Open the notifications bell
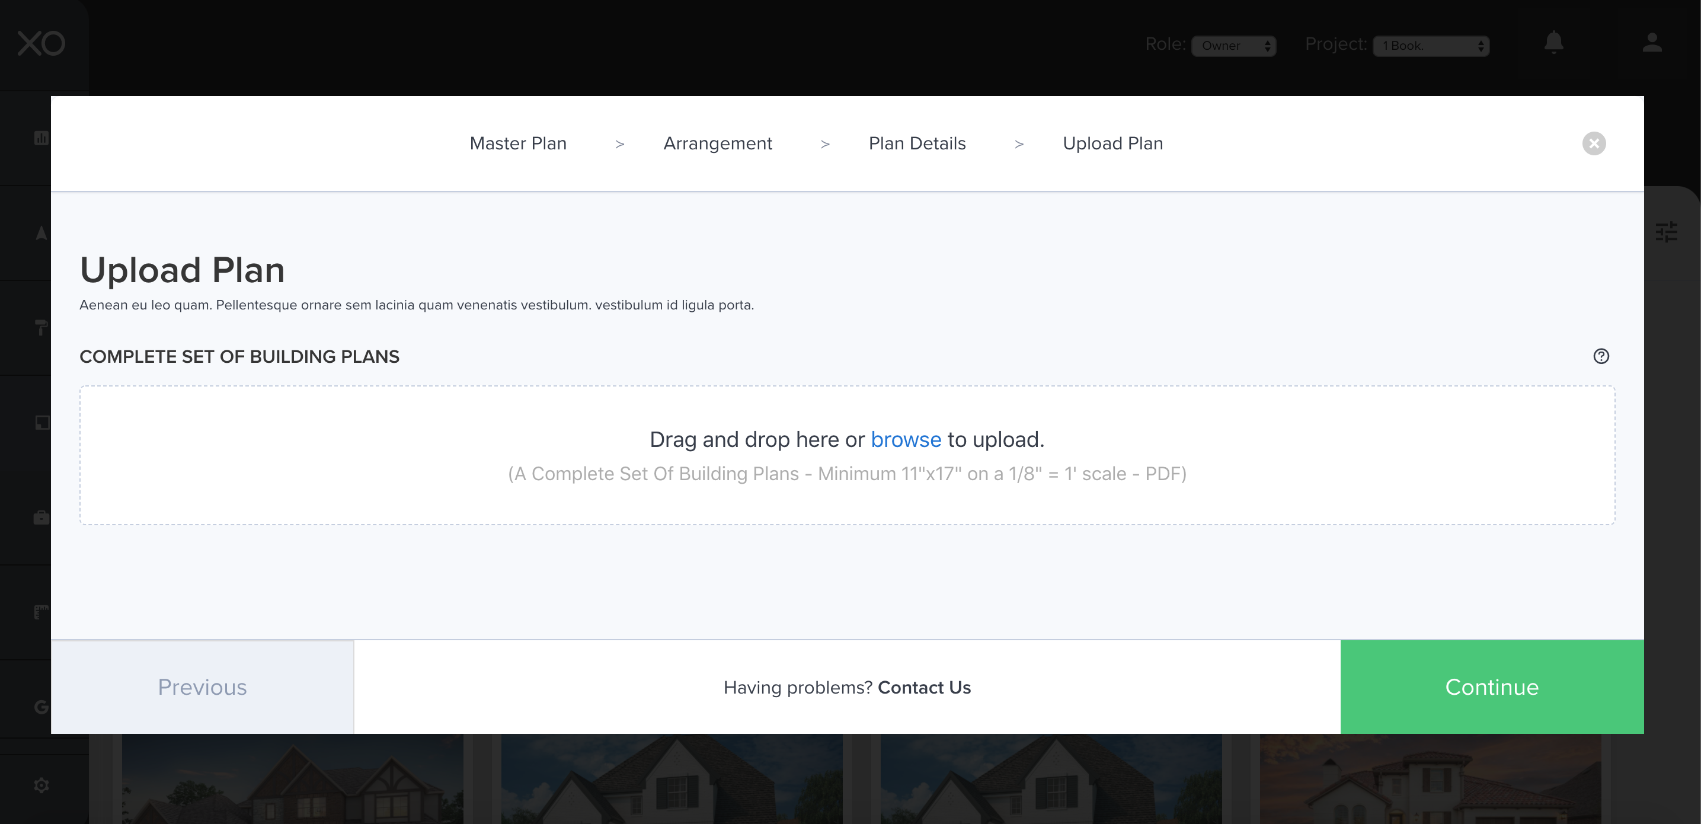This screenshot has width=1701, height=824. coord(1553,42)
